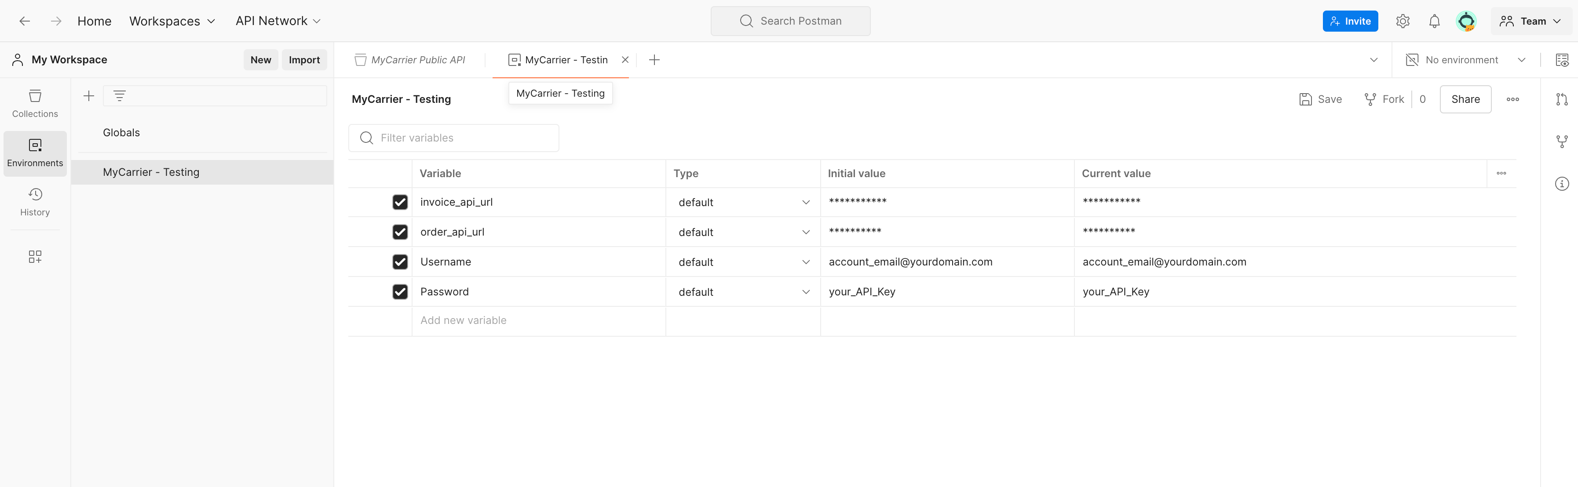This screenshot has width=1578, height=487.
Task: Click the configure sidebar grid-plus icon
Action: tap(35, 257)
